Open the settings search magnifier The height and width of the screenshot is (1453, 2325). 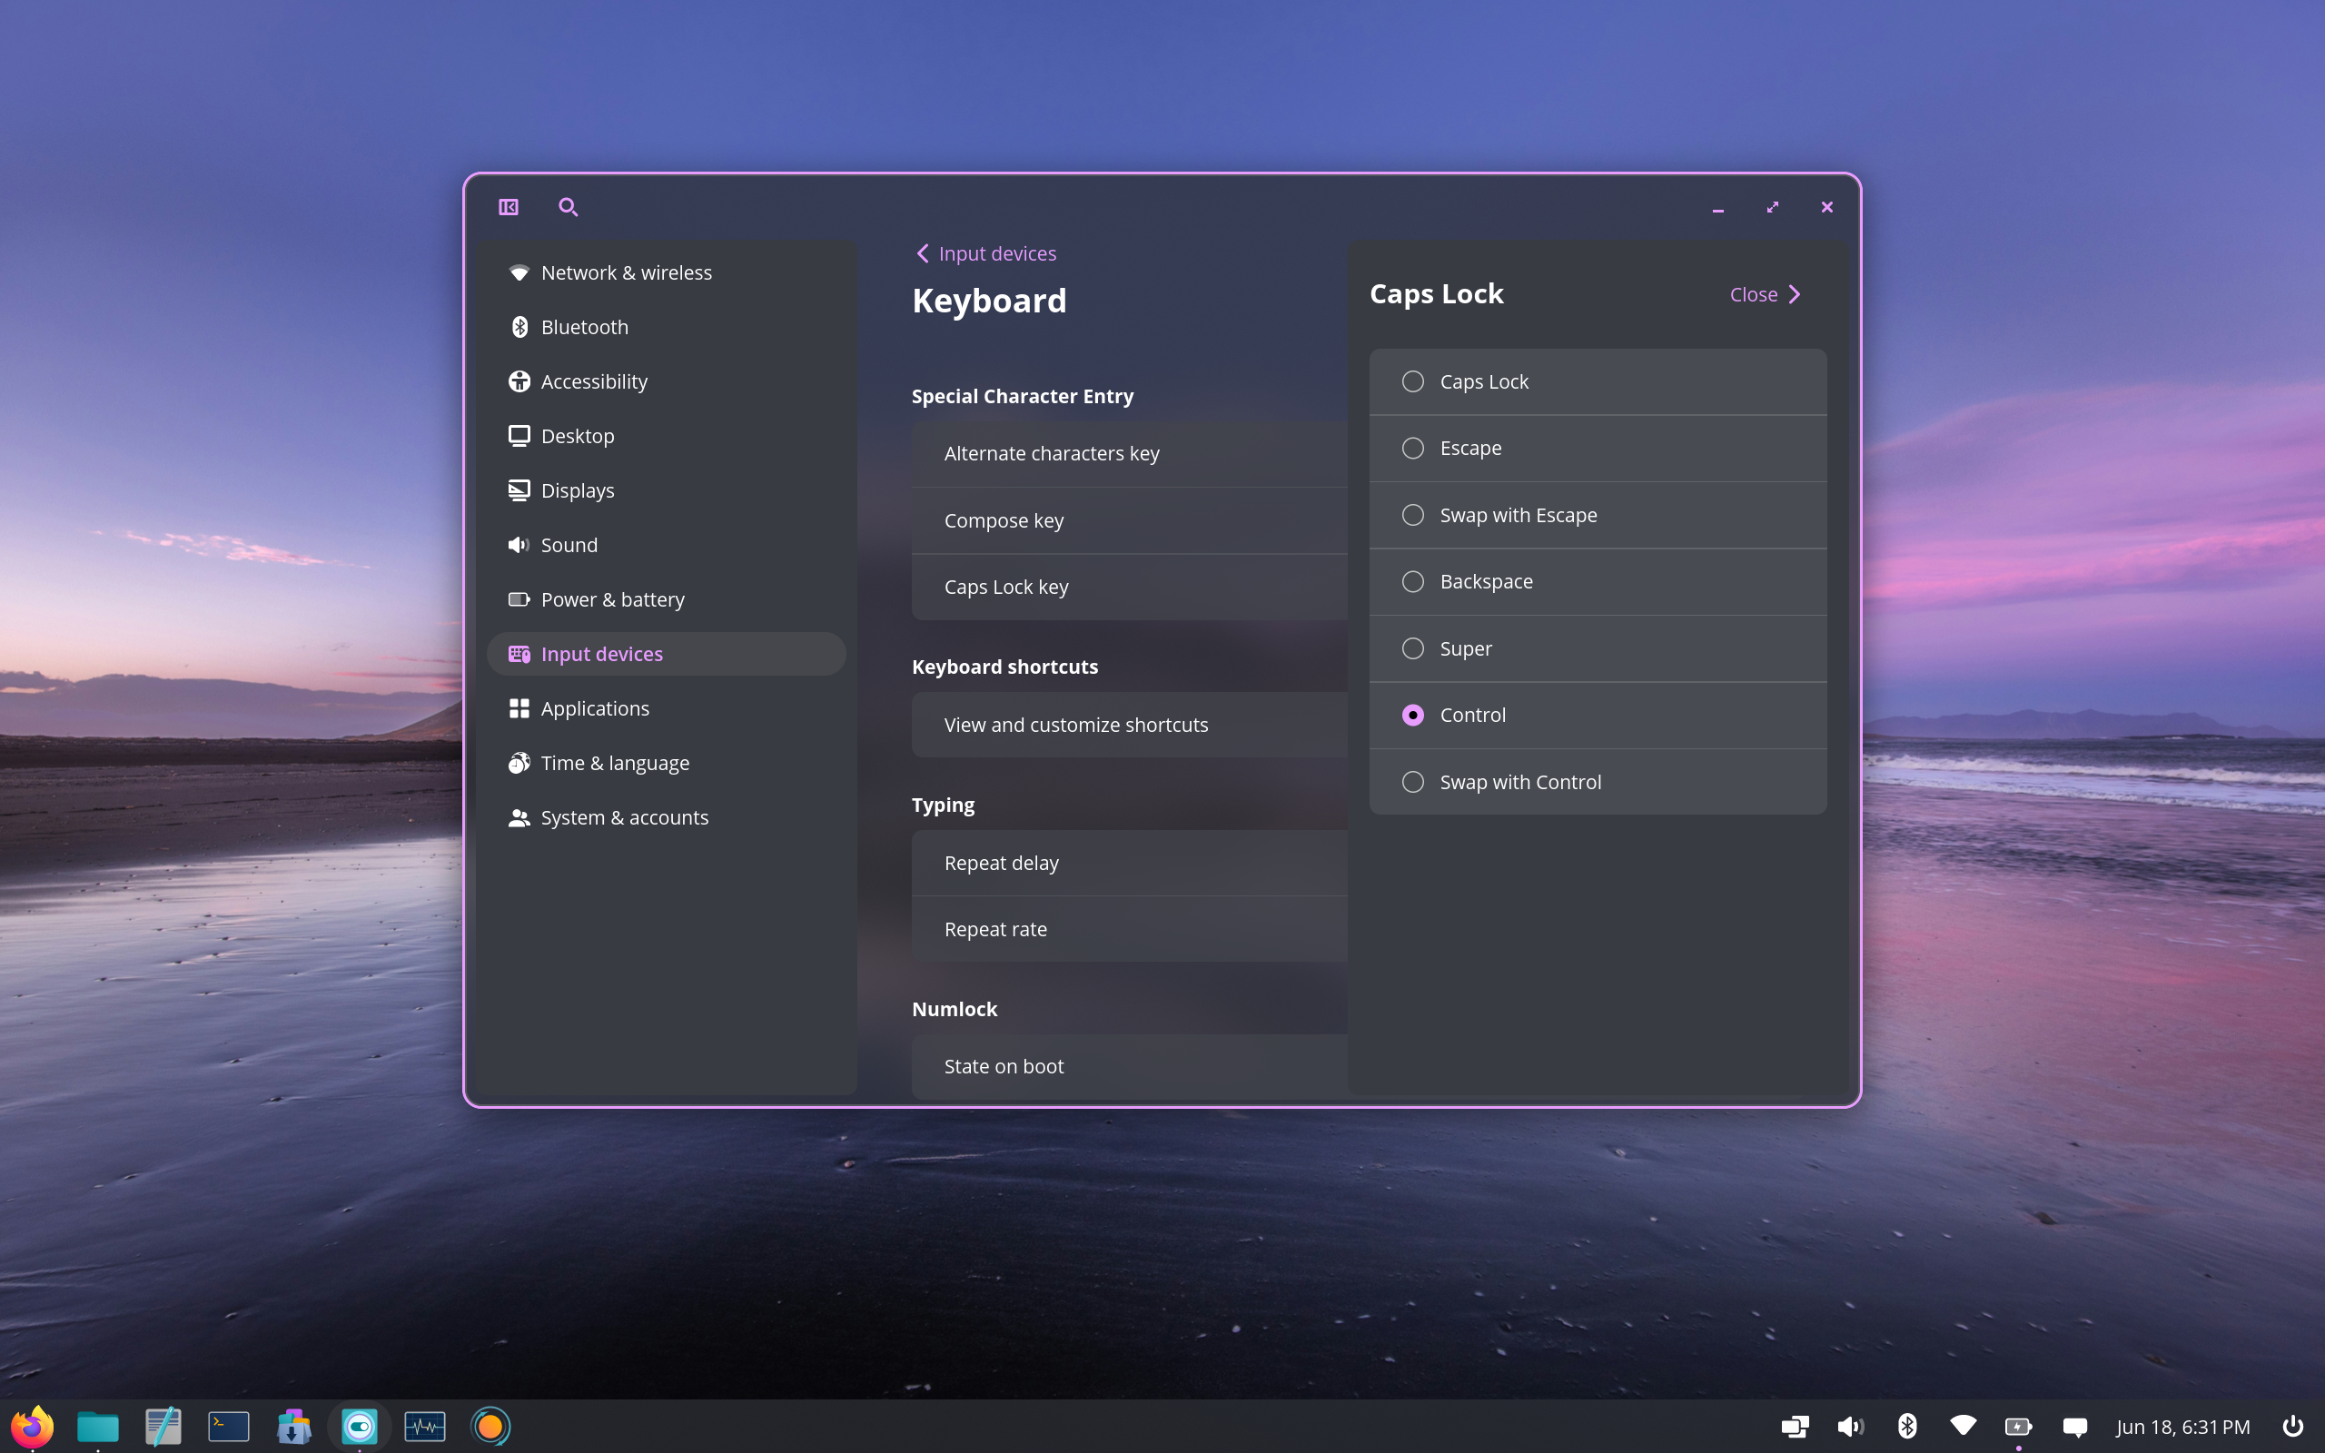[x=568, y=207]
